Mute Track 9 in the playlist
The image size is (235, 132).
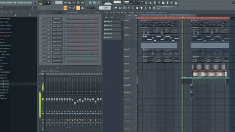136,83
